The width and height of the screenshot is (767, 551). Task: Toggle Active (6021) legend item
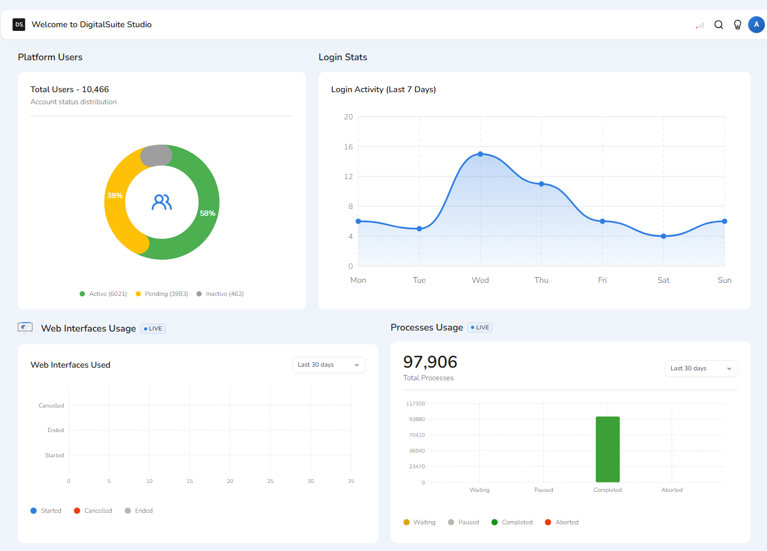[x=103, y=294]
